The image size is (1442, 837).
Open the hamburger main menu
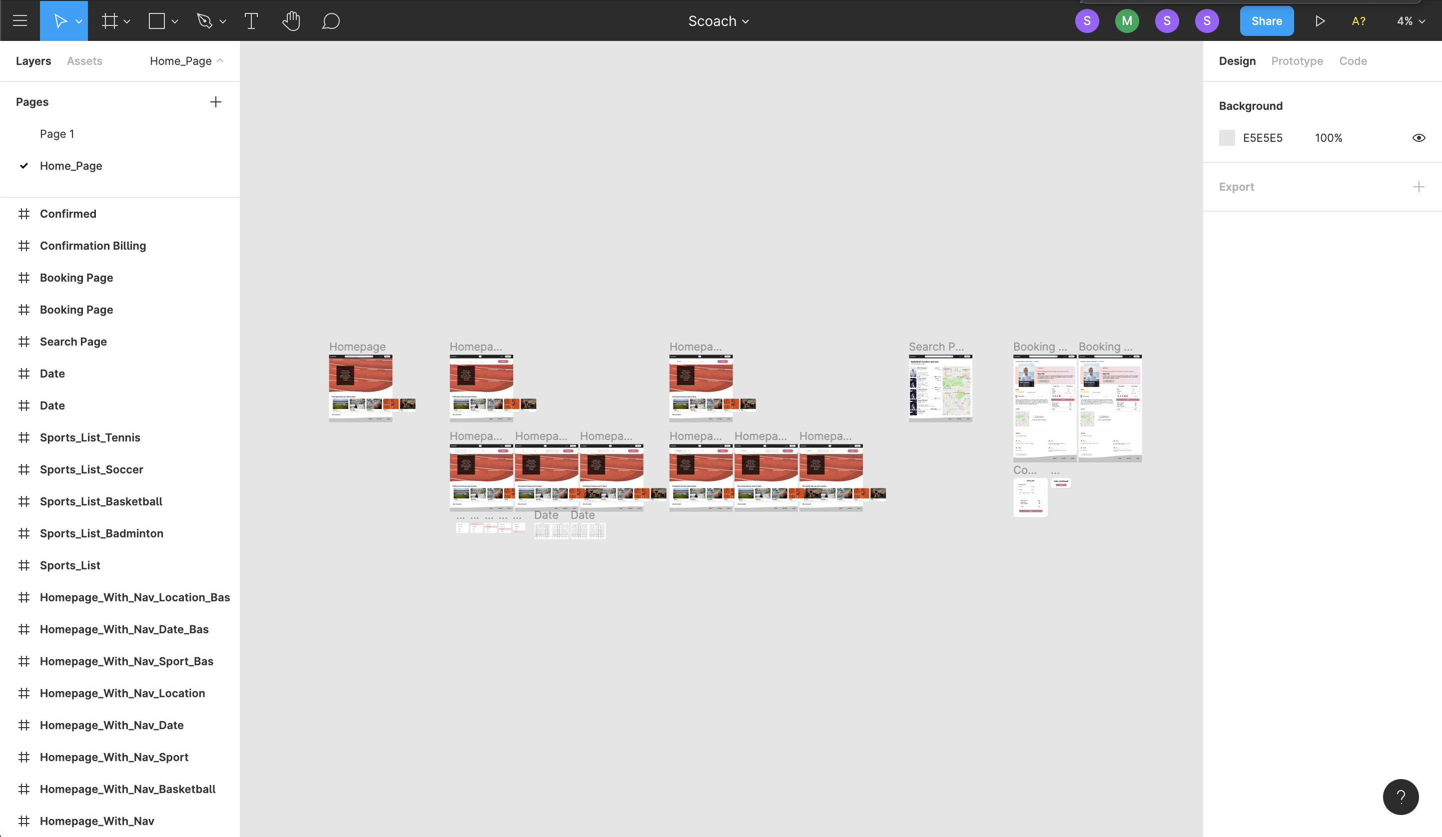click(x=20, y=21)
